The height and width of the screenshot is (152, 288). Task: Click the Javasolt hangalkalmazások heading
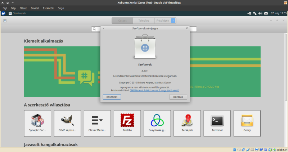pyautogui.click(x=51, y=145)
